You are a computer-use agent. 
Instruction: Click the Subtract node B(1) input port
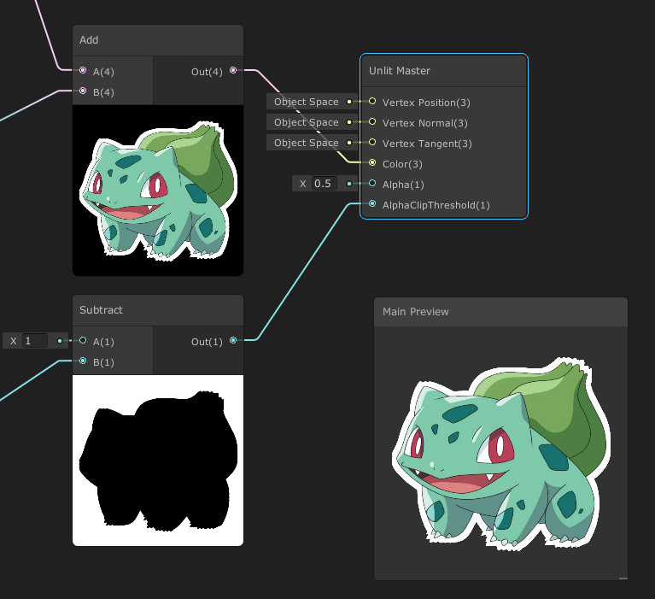click(83, 361)
